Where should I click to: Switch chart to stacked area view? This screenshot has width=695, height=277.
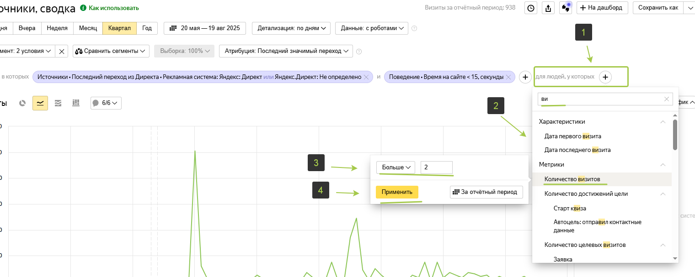pyautogui.click(x=58, y=103)
